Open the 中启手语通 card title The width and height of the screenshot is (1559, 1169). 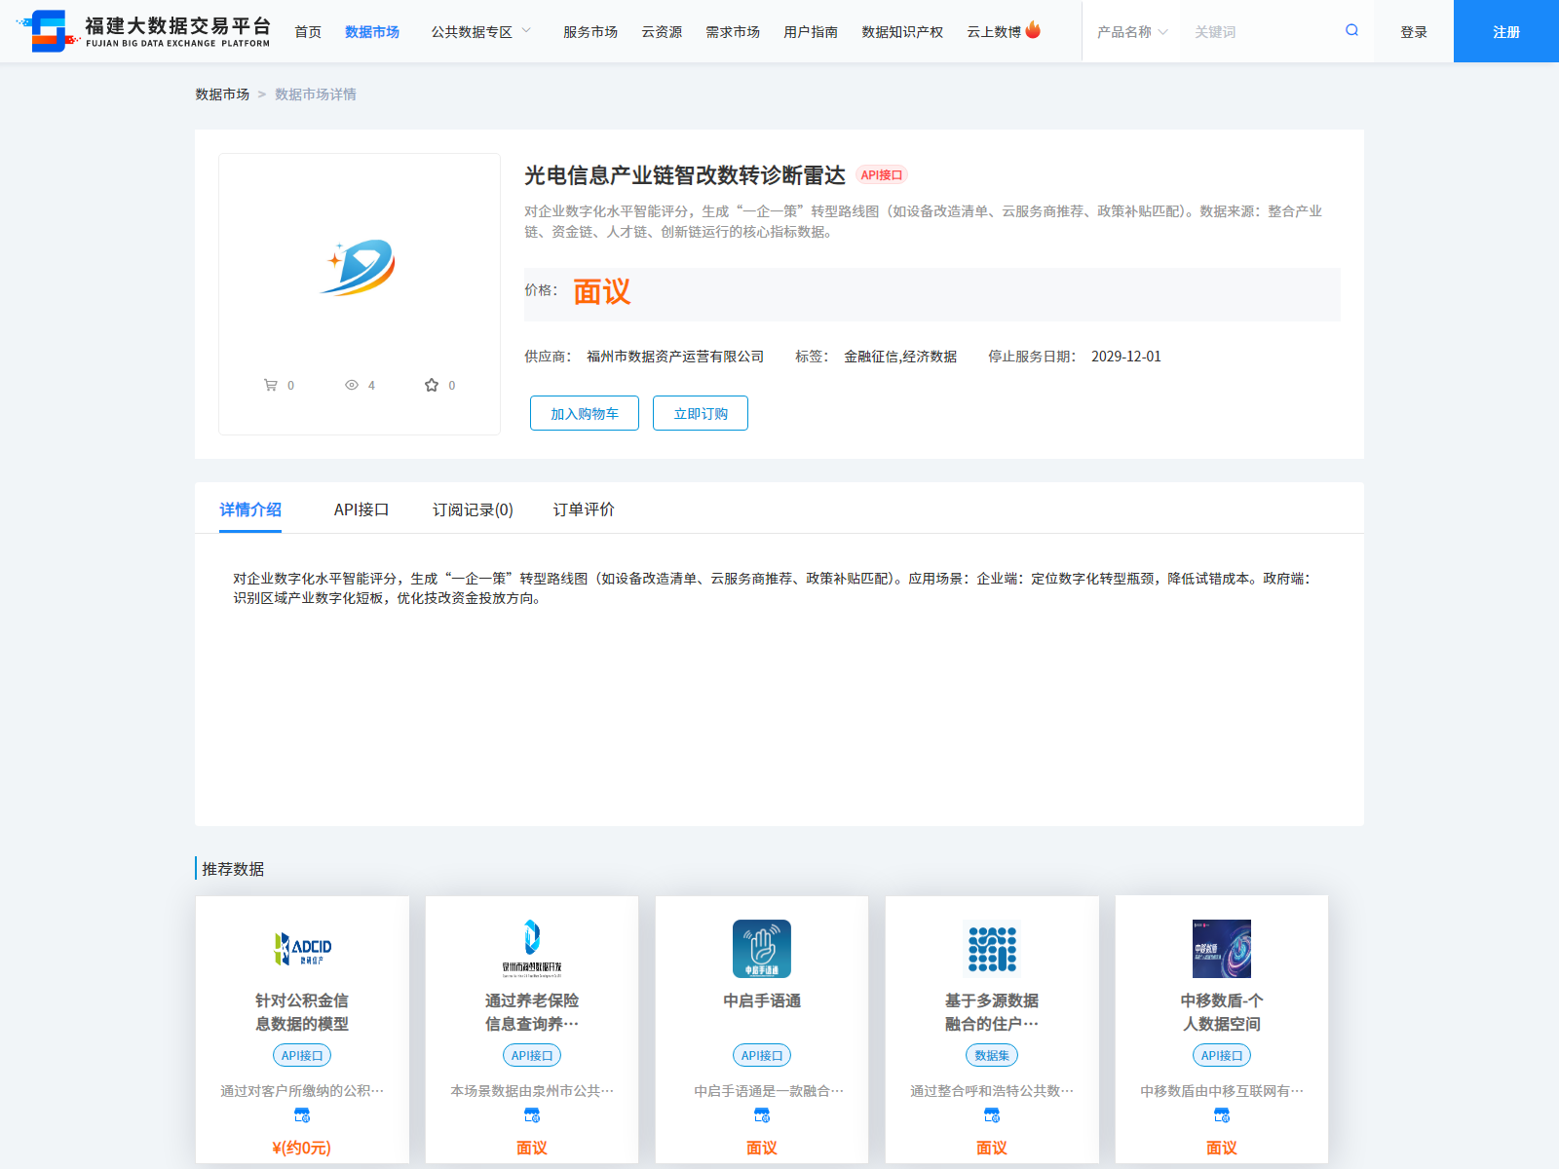point(762,1000)
